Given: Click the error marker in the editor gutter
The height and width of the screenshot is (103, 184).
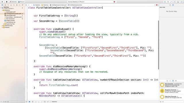Looking at the screenshot, I should click(x=26, y=48).
